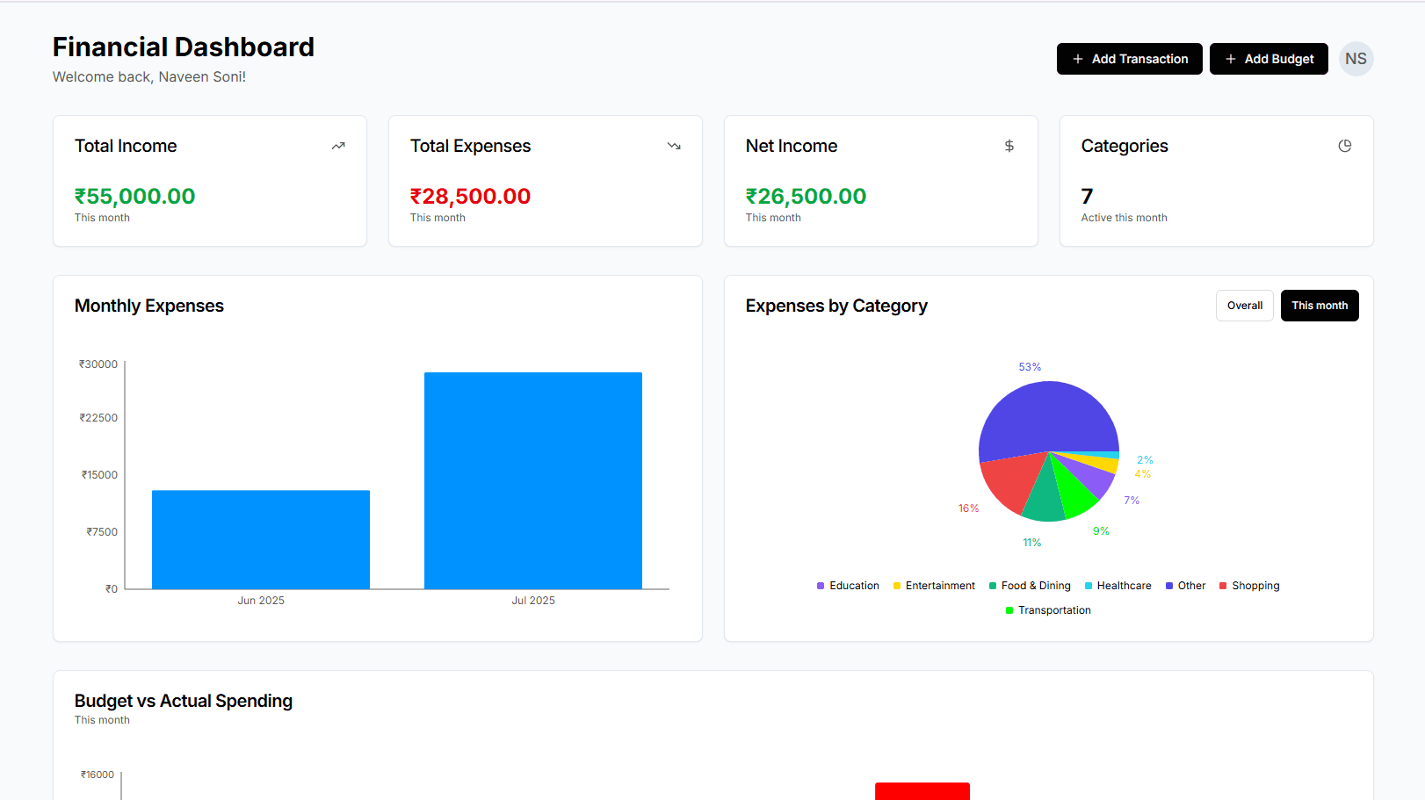This screenshot has width=1425, height=800.
Task: Click the Financial Dashboard heading
Action: pos(184,47)
